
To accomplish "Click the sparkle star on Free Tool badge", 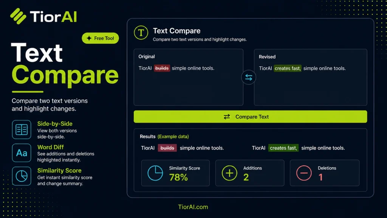I will (89, 38).
